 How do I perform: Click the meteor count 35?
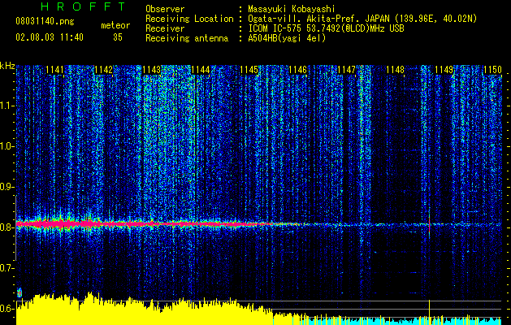118,37
